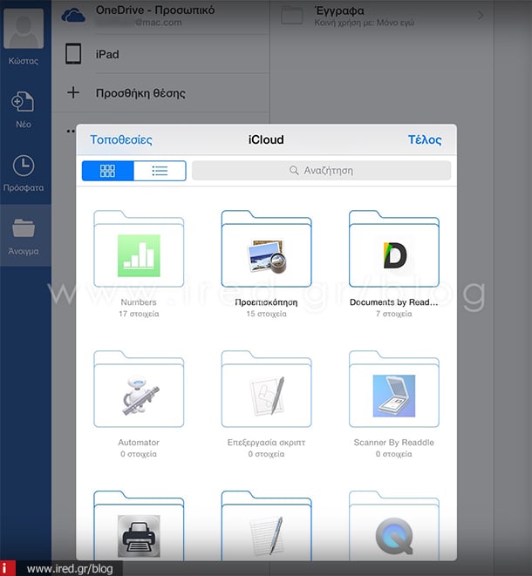Image resolution: width=532 pixels, height=576 pixels.
Task: Select the Άνοιγμα tab in sidebar
Action: click(x=24, y=236)
